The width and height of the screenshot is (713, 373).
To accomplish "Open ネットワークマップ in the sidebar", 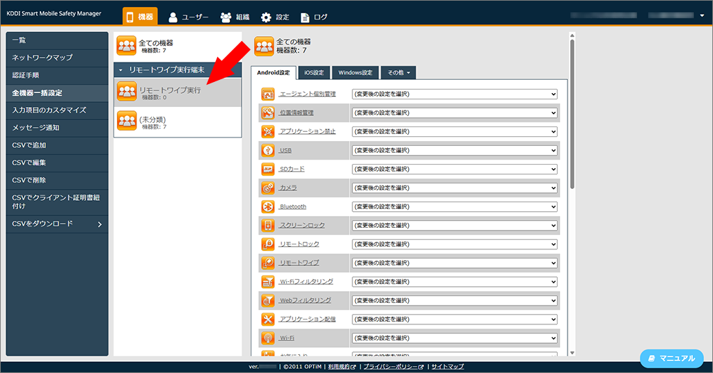I will pos(57,58).
